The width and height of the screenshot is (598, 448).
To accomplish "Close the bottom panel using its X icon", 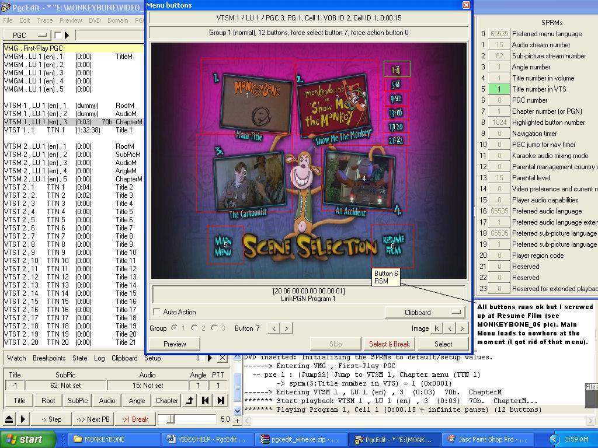I will pos(222,358).
